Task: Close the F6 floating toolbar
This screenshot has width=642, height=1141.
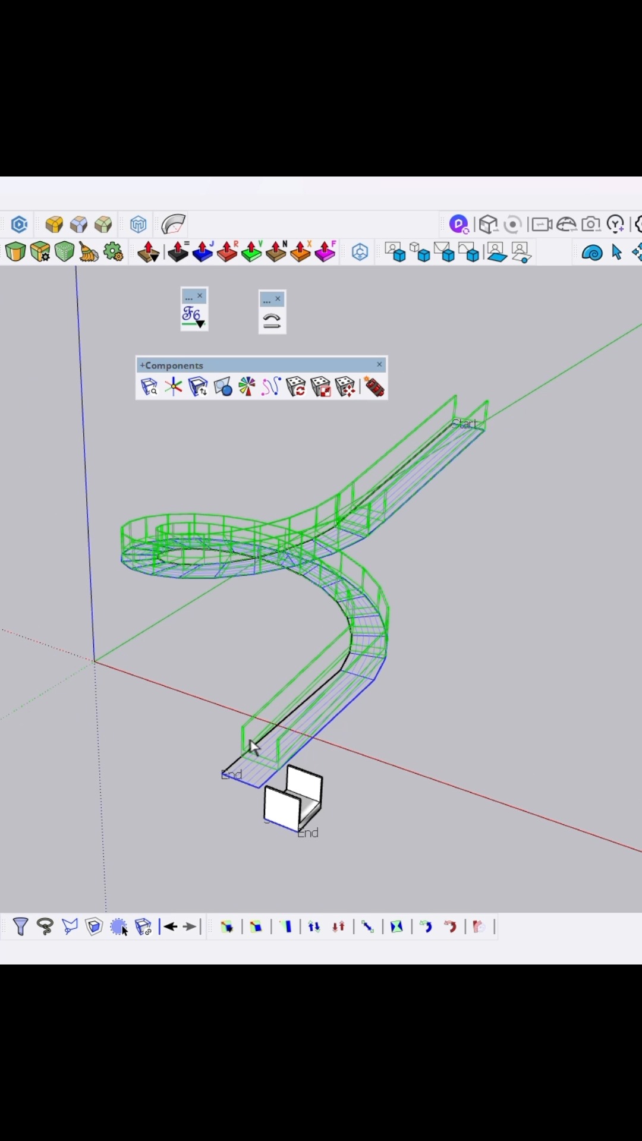Action: (x=200, y=295)
